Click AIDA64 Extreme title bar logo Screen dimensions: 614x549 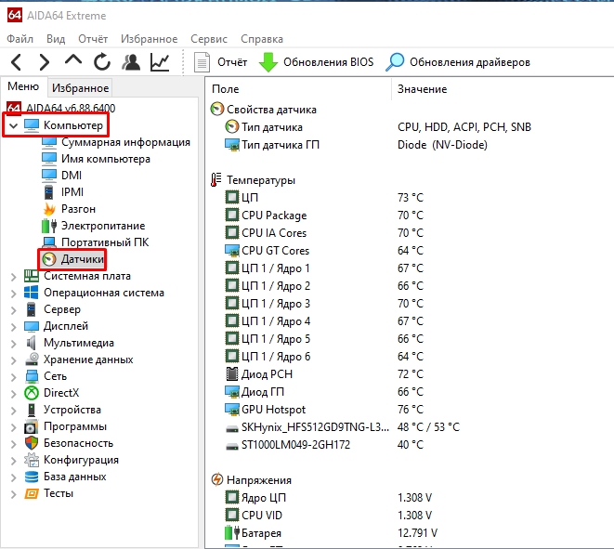15,15
